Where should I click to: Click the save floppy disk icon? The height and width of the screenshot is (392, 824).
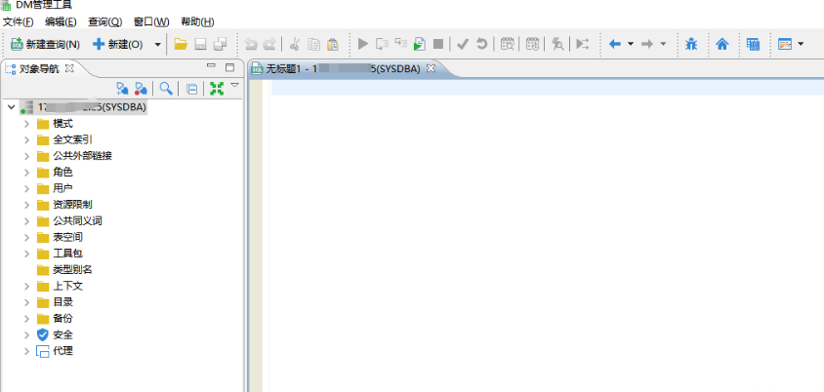(200, 44)
